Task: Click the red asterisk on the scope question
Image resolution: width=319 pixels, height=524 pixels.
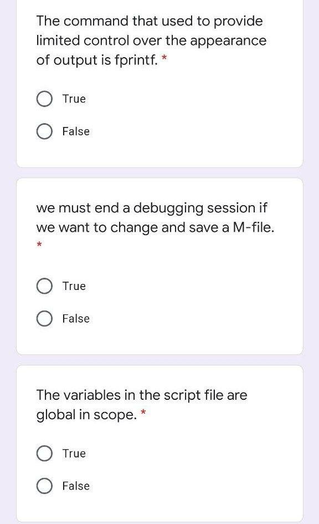Action: tap(143, 413)
